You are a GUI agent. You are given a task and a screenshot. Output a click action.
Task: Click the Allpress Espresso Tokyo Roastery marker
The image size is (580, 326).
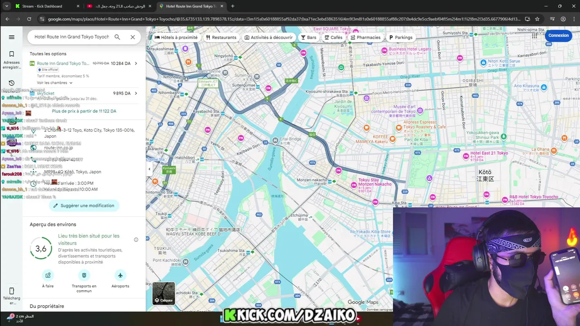coord(399,128)
